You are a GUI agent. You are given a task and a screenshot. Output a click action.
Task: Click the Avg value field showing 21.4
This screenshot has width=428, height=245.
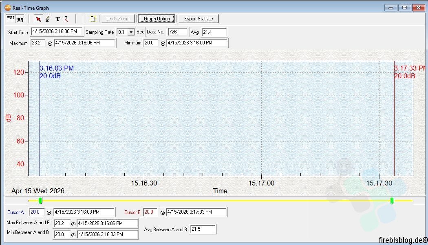(x=214, y=32)
